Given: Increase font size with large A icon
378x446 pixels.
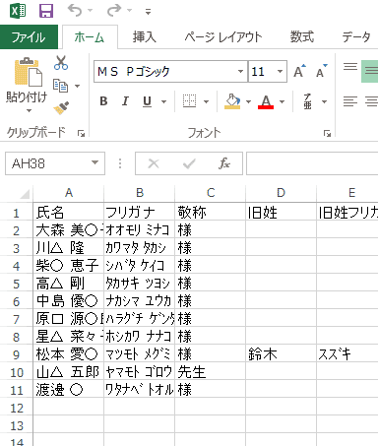Looking at the screenshot, I should pyautogui.click(x=299, y=71).
